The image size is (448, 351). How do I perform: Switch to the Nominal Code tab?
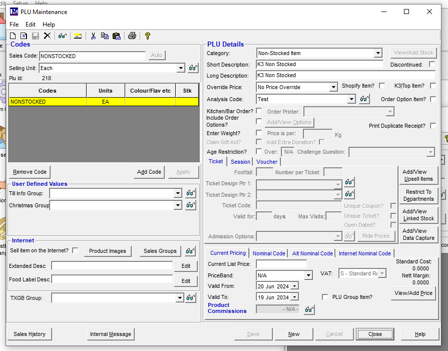tap(269, 253)
